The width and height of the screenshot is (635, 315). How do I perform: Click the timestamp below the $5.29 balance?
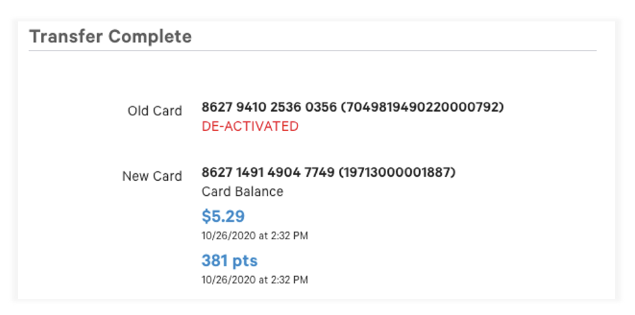[255, 236]
